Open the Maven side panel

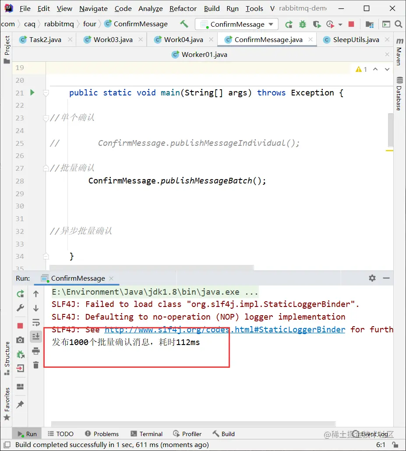399,52
